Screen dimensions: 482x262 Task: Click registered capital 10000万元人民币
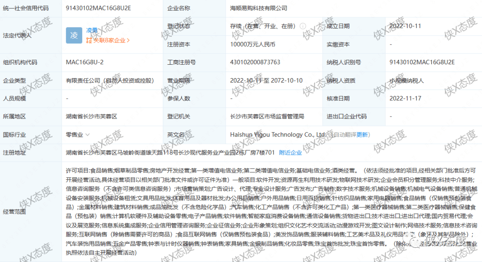pos(252,44)
